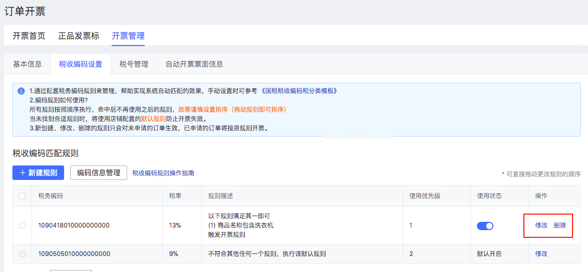Click the blue info icon in notice

point(21,91)
